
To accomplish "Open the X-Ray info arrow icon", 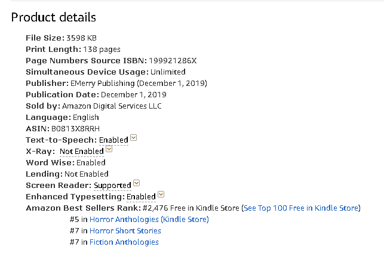I will tap(109, 149).
